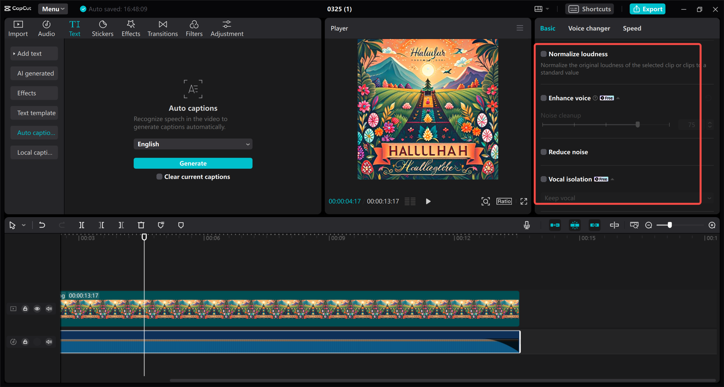
Task: Switch to the Basic tab
Action: pyautogui.click(x=548, y=28)
